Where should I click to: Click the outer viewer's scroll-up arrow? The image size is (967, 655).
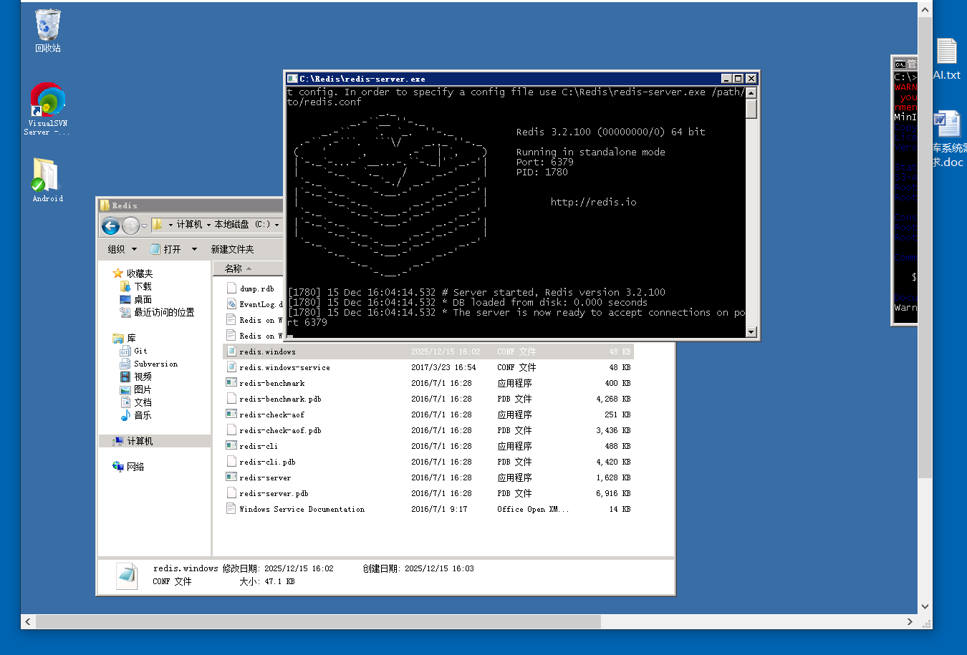point(925,10)
